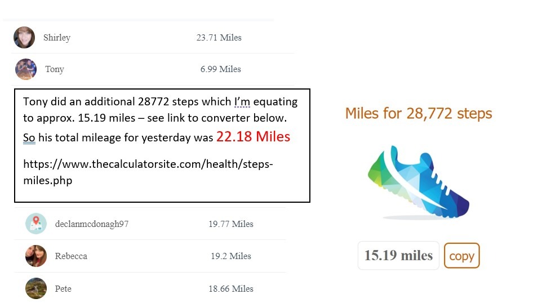Click Rebecca's profile photo
Image resolution: width=551 pixels, height=303 pixels.
click(x=36, y=256)
